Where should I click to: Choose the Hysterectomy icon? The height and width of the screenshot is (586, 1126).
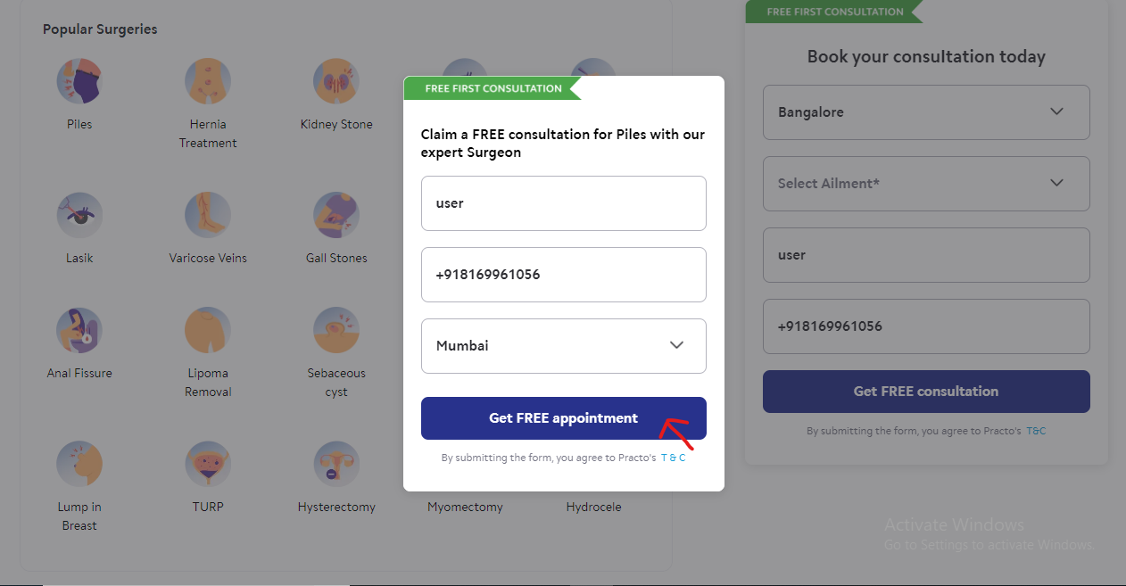coord(336,465)
